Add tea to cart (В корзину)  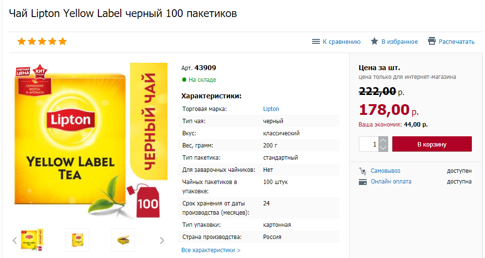click(x=431, y=144)
